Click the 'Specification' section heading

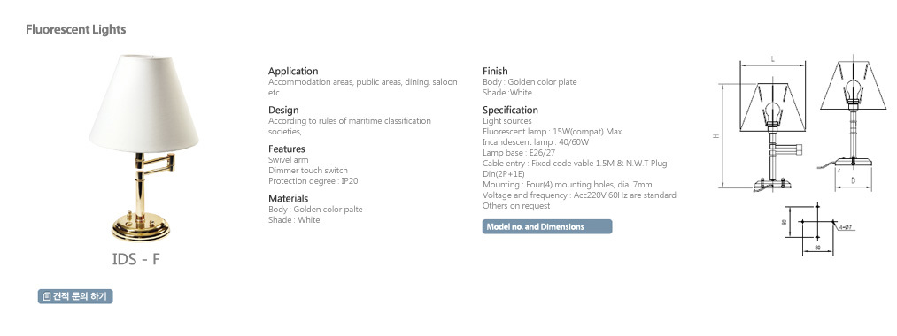click(x=510, y=111)
